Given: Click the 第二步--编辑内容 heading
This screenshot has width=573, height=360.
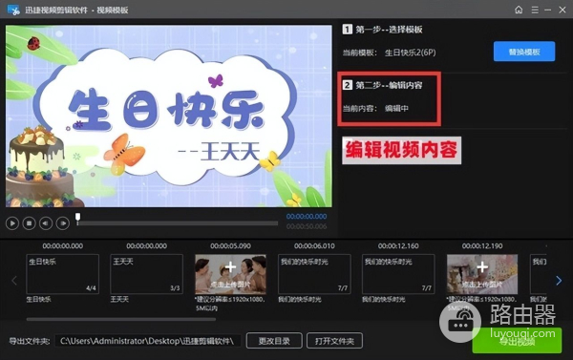Looking at the screenshot, I should [390, 85].
